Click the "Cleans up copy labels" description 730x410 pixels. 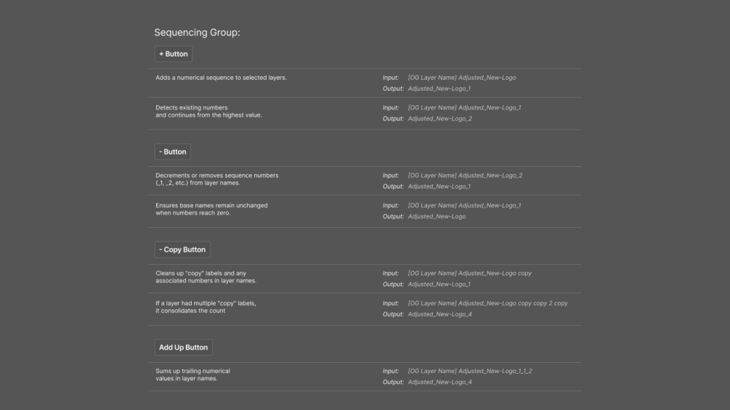206,277
